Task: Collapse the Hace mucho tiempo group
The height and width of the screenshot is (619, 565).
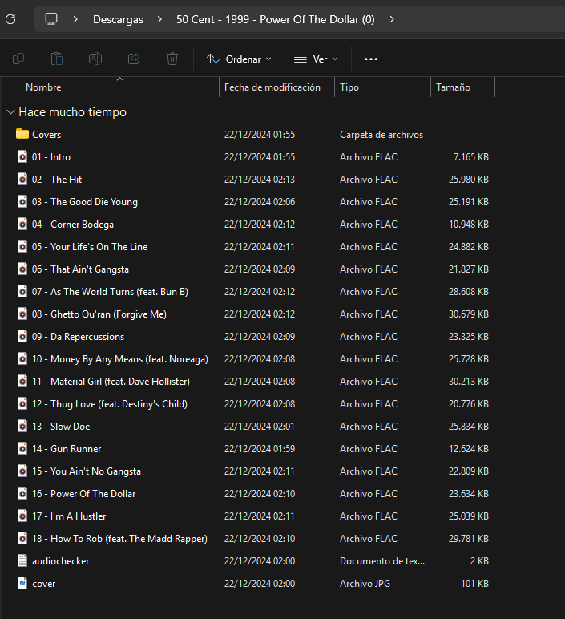Action: [10, 112]
